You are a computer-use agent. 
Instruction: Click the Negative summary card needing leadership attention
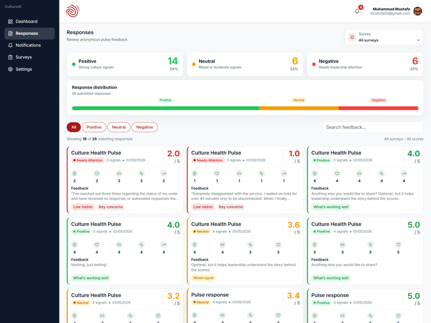(365, 64)
